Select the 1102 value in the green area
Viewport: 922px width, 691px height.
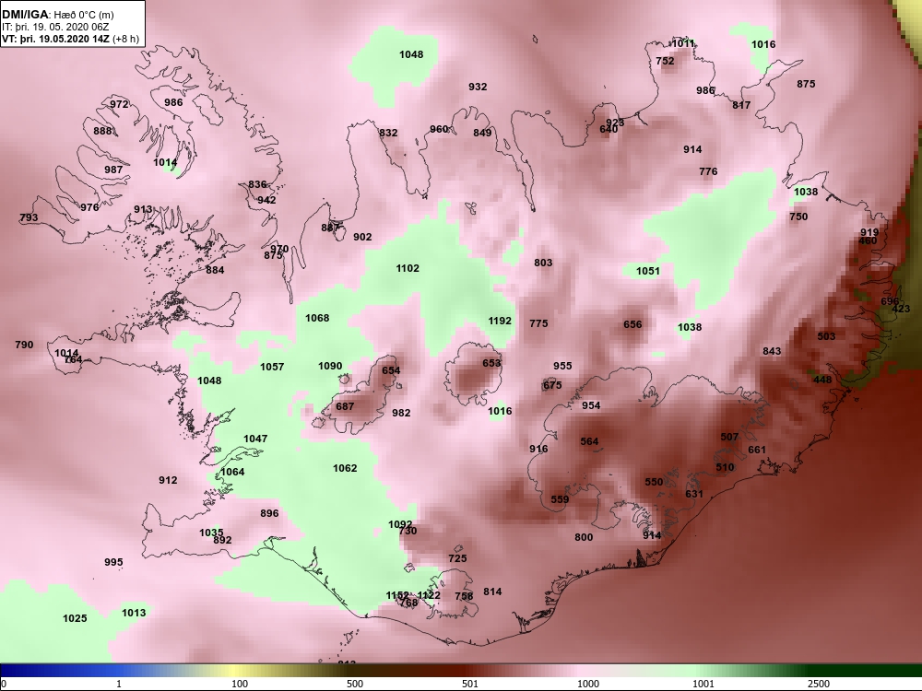[x=408, y=268]
